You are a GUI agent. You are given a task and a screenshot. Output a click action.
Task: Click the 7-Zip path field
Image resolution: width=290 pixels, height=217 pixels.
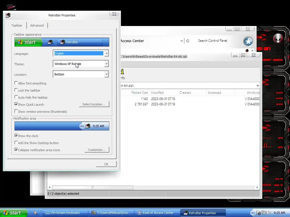[190, 86]
